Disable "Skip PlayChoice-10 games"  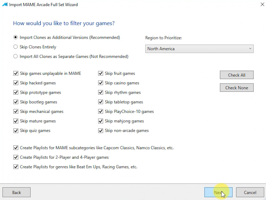101,111
